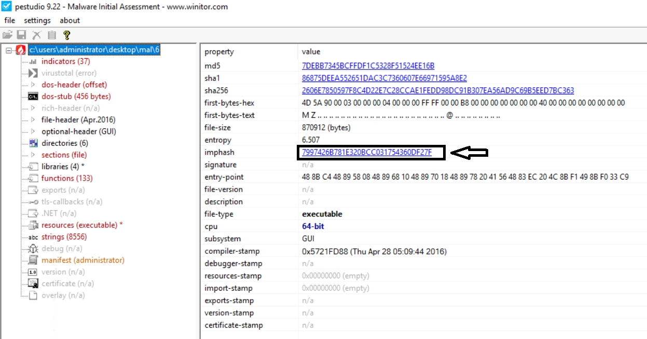
Task: Select the indicators bar chart icon
Action: 33,61
